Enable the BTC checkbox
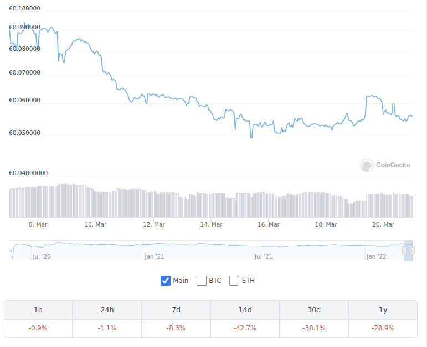 point(202,281)
